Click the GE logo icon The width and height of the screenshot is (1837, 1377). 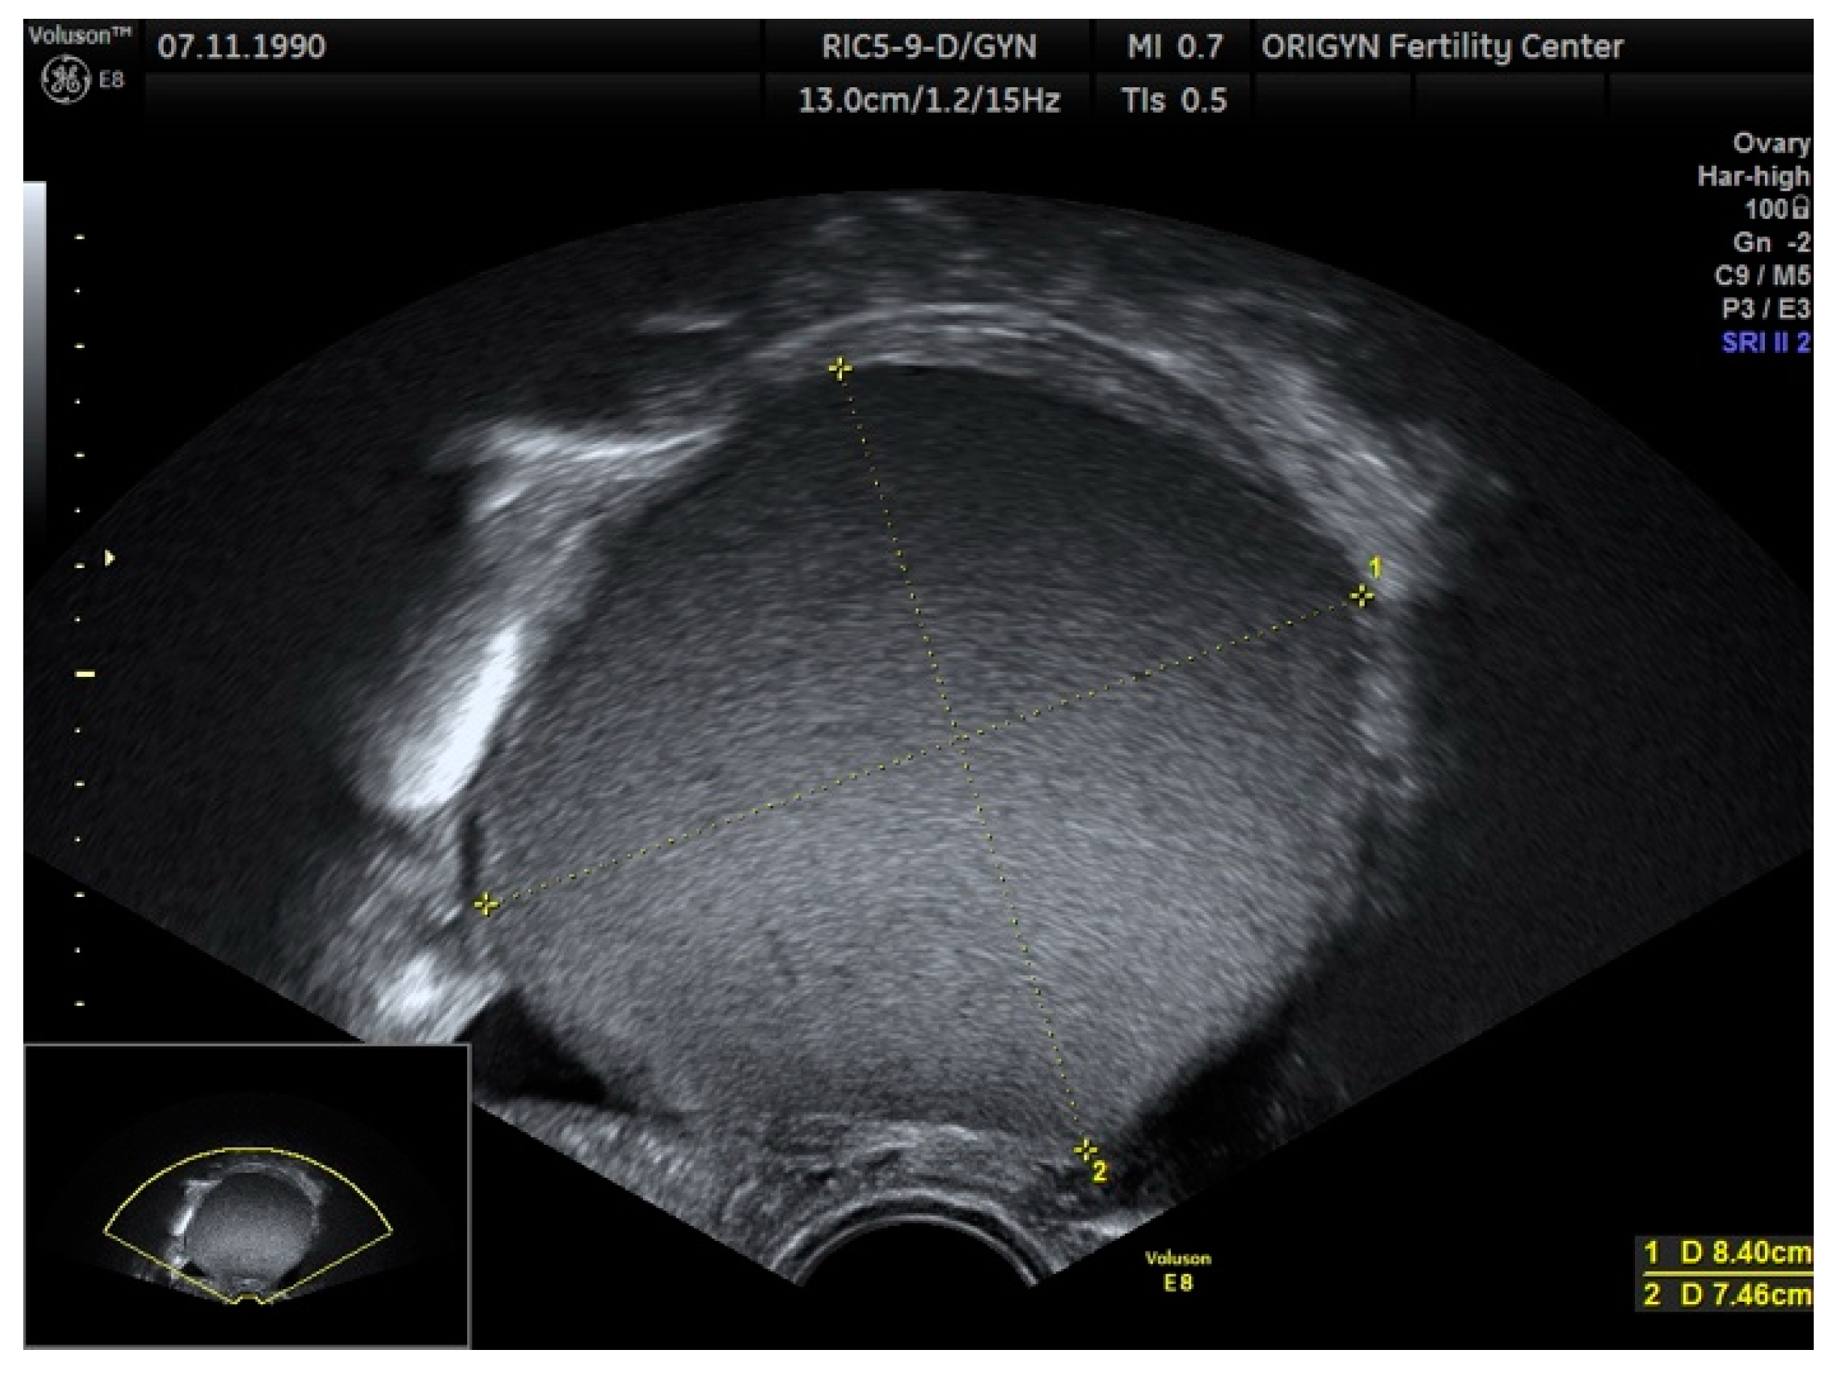65,80
